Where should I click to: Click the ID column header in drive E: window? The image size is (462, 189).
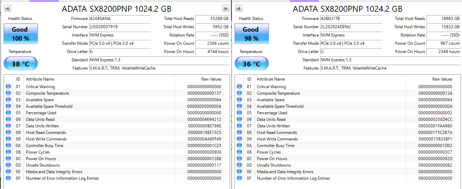pyautogui.click(x=18, y=79)
